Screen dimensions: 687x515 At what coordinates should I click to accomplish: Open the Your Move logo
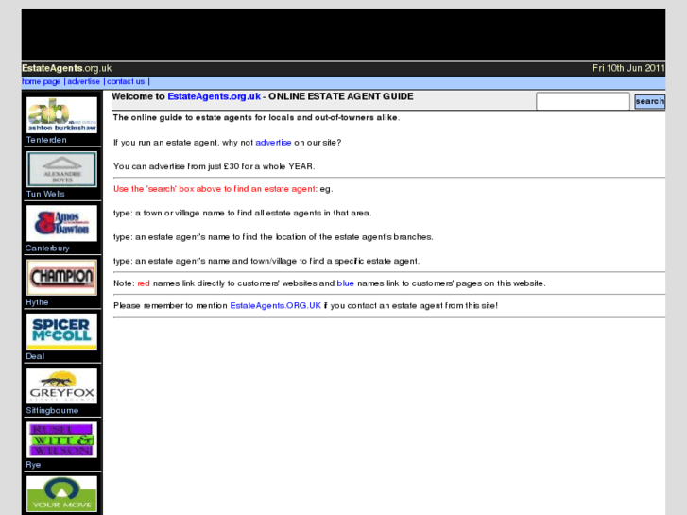pos(61,493)
